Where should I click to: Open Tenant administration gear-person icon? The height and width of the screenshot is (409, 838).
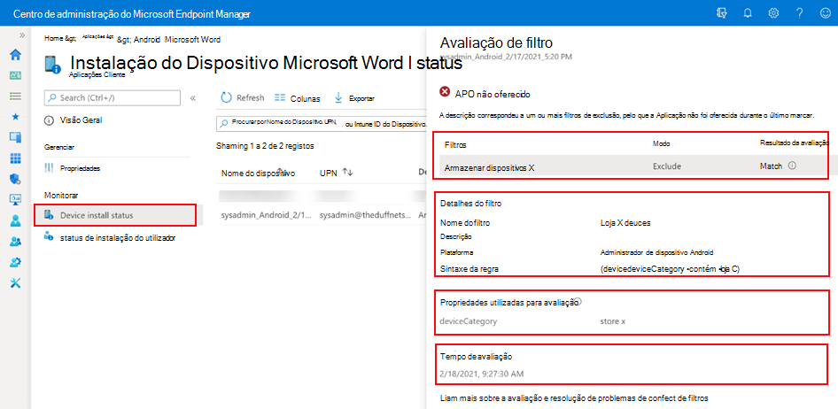click(x=15, y=262)
